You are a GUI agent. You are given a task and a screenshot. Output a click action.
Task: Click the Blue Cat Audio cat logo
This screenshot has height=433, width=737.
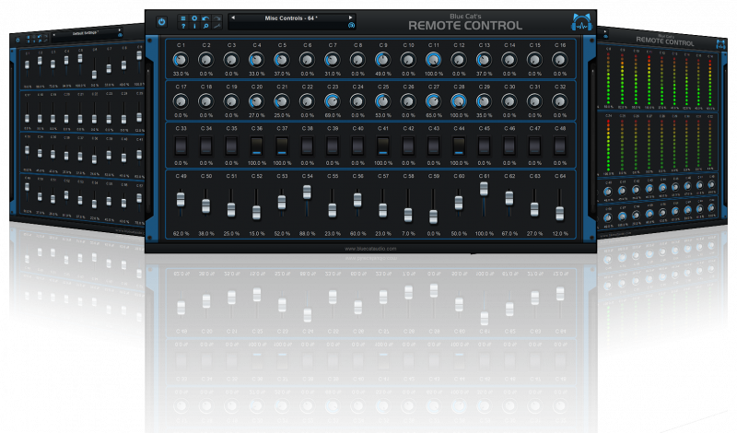pos(580,21)
